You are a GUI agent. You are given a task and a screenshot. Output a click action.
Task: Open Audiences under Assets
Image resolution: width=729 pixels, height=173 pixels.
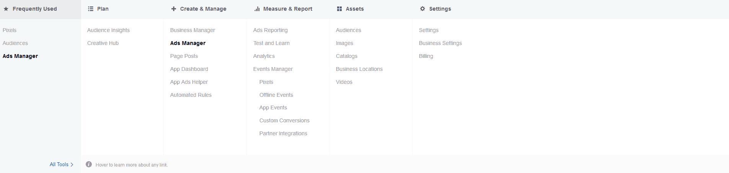(x=349, y=30)
